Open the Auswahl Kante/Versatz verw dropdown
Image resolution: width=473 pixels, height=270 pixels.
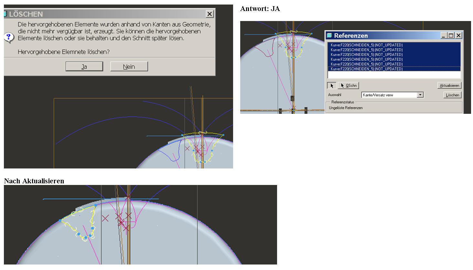(420, 95)
